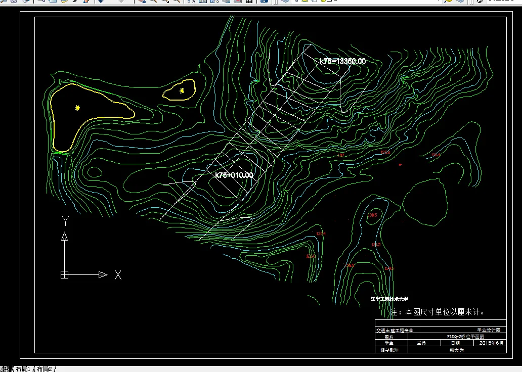Open the Layer Properties Manager
This screenshot has width=522, height=372.
tap(285, 2)
